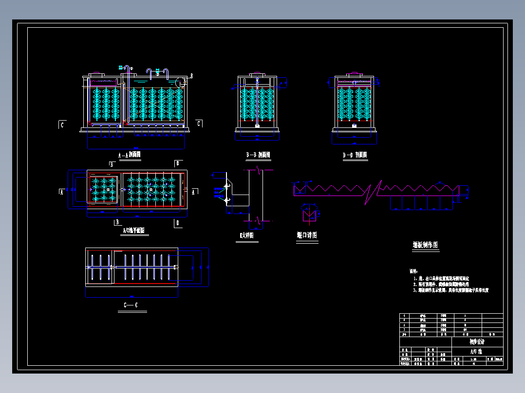Viewport: 525px width, 393px height.
Task: Click 'D' section marker above the plan view
Action: pyautogui.click(x=178, y=163)
